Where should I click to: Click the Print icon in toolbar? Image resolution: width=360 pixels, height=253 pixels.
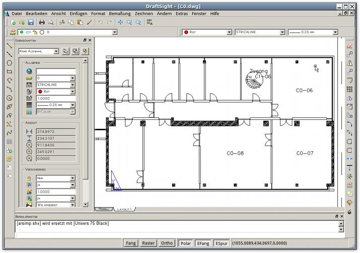click(x=42, y=22)
